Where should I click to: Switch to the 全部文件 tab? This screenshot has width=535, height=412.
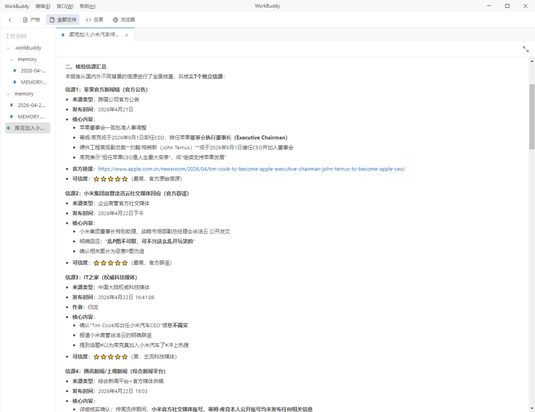[63, 20]
